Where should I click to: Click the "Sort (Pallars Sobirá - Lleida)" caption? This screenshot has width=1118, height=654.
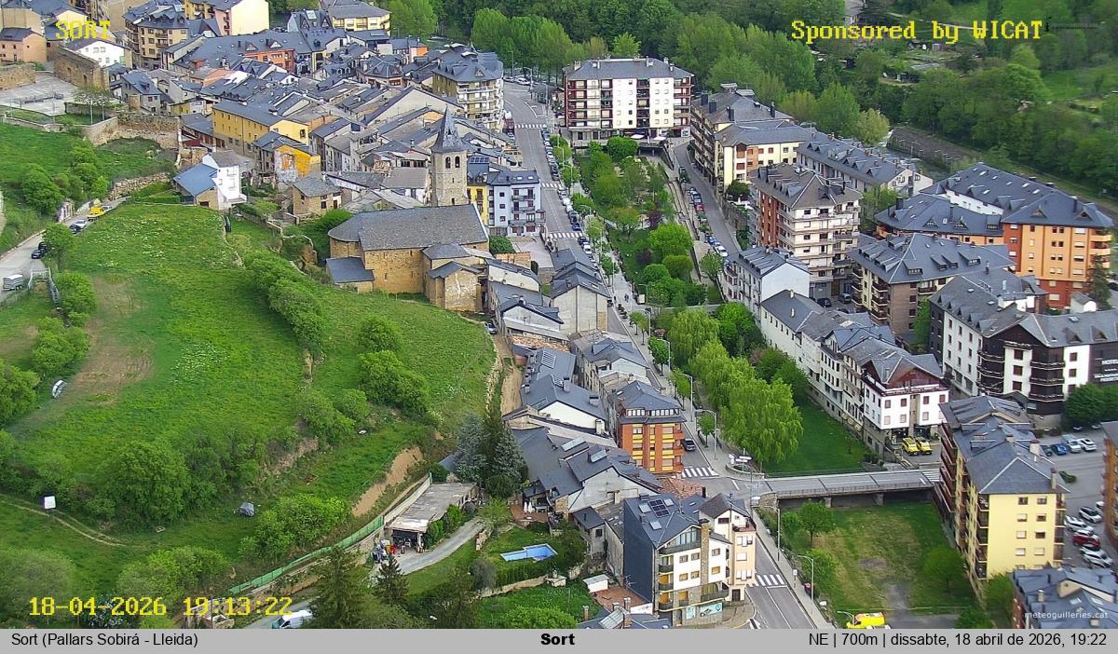point(104,640)
